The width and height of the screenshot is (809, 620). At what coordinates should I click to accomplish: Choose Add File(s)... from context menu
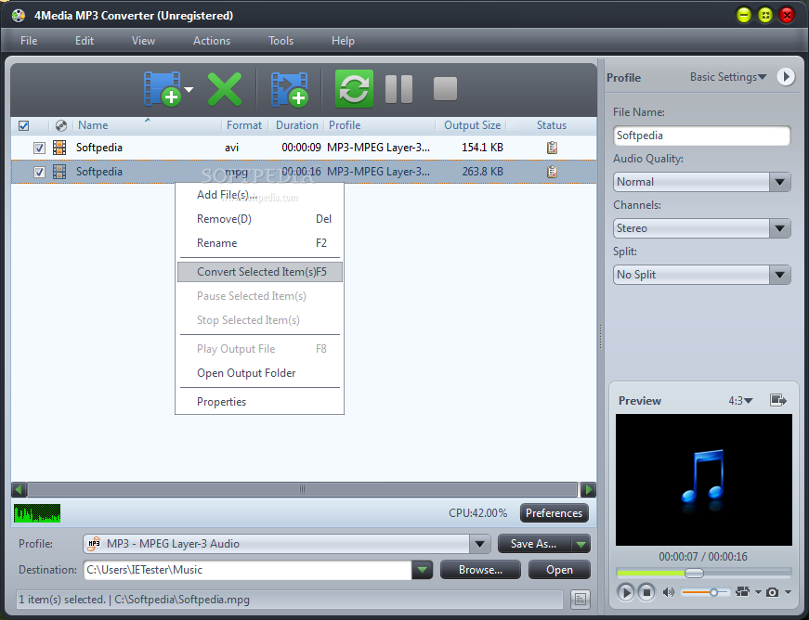(259, 195)
